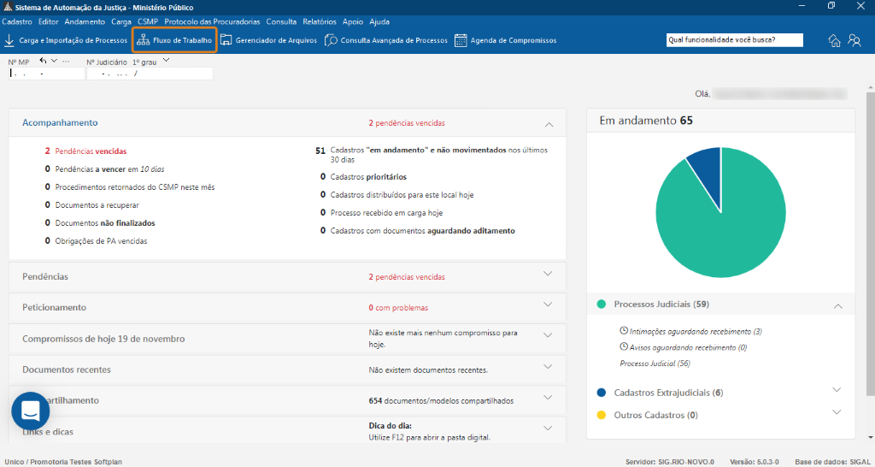Click the undo arrow next to Nº MP
This screenshot has width=875, height=467.
tap(43, 61)
